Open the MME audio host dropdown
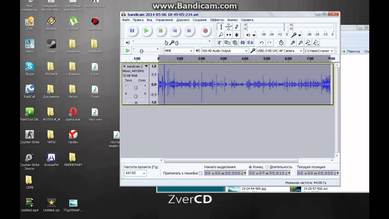The height and width of the screenshot is (219, 389). pyautogui.click(x=179, y=51)
